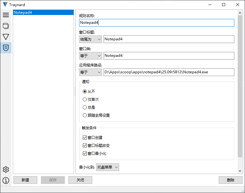Show about info via the info icon
245x193 pixels.
tap(6, 180)
